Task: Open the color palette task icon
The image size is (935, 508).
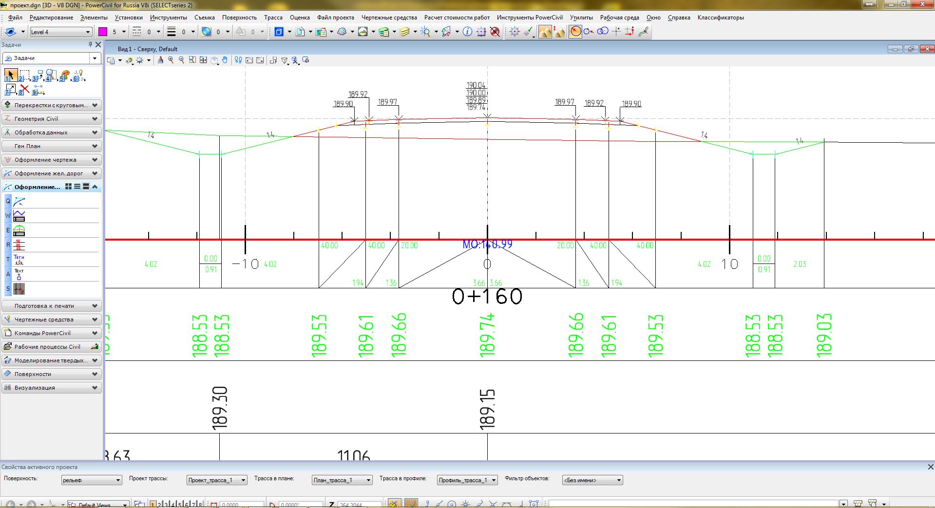Action: tap(65, 75)
